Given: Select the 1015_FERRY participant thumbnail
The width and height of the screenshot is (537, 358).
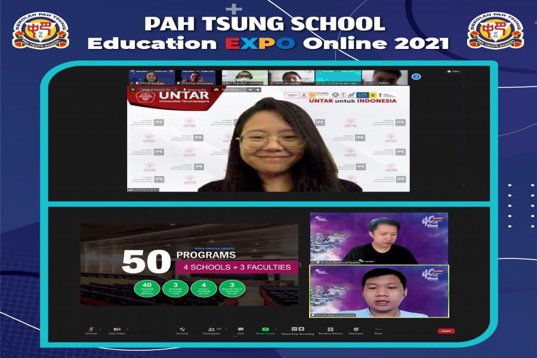Looking at the screenshot, I should click(385, 78).
